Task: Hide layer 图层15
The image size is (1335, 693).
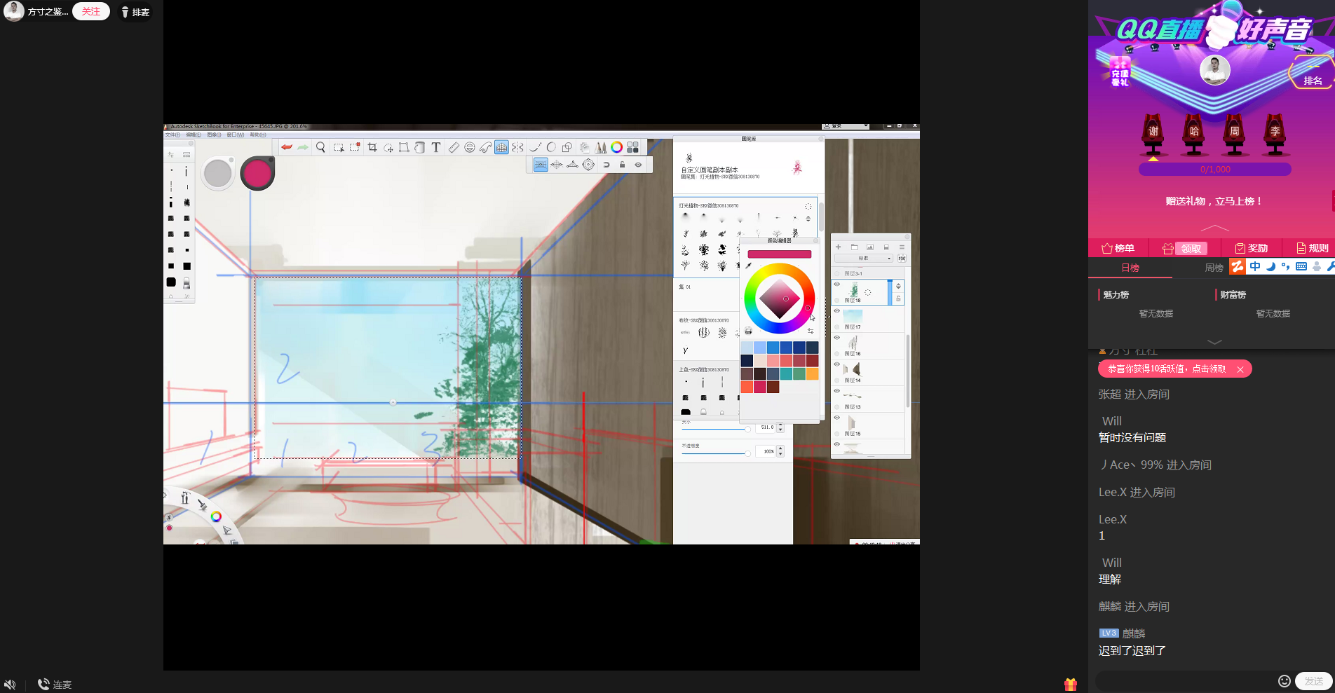Action: point(836,418)
